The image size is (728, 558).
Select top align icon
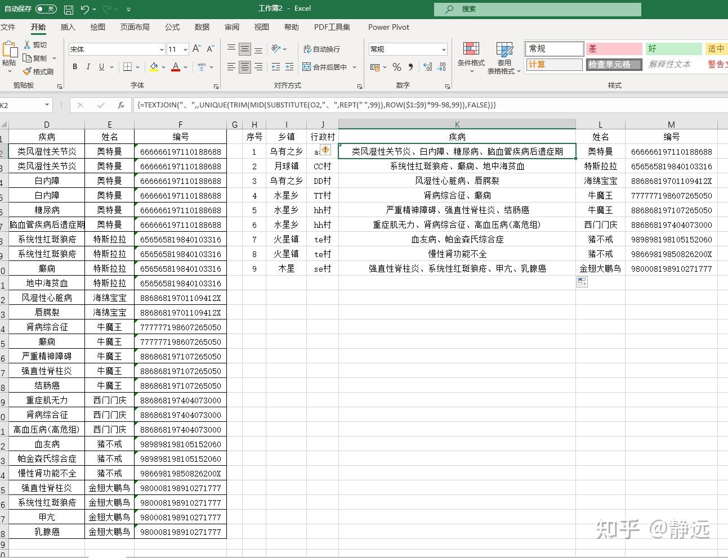coord(231,49)
